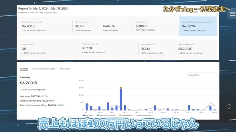Toggle Taxes and fees legend series
The height and width of the screenshot is (132, 236).
126,116
